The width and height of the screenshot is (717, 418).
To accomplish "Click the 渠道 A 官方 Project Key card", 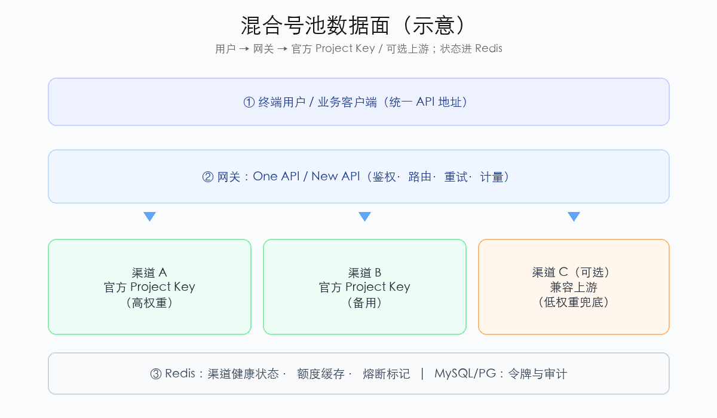I will tap(149, 287).
